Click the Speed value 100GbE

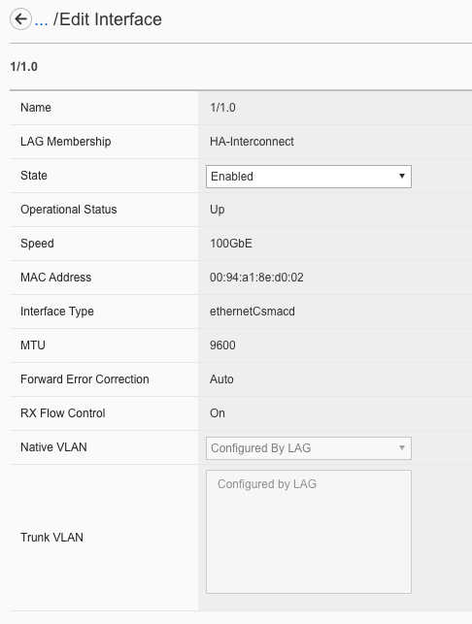click(231, 244)
